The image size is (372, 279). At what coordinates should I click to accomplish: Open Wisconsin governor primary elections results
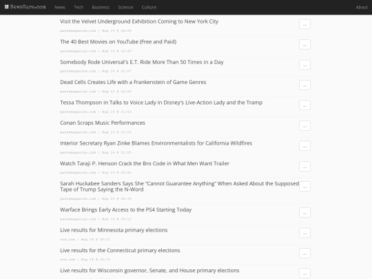tap(149, 271)
